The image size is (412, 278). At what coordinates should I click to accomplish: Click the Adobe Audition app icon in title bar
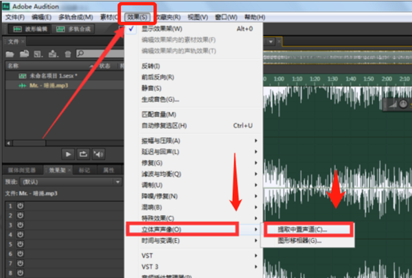point(5,6)
